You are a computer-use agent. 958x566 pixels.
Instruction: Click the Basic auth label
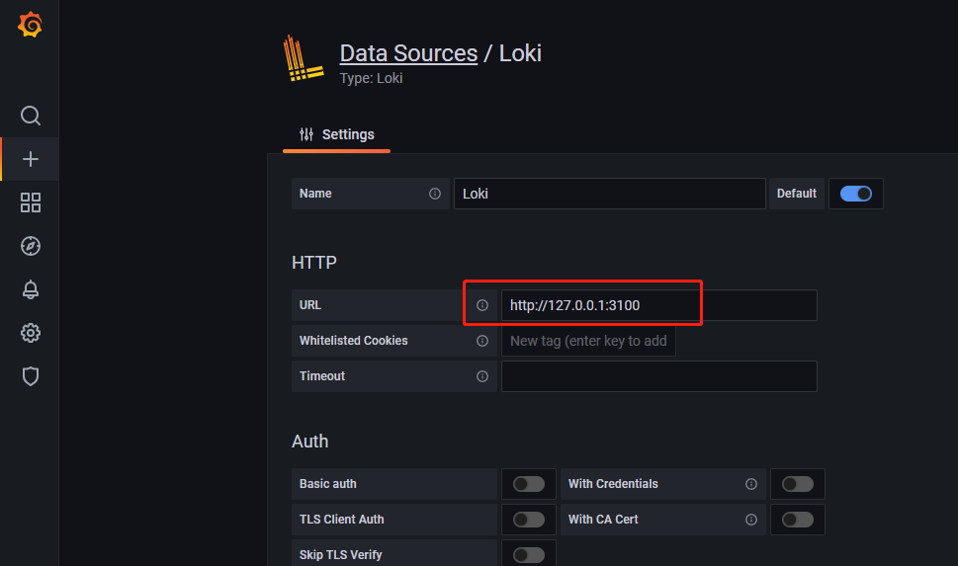(327, 484)
